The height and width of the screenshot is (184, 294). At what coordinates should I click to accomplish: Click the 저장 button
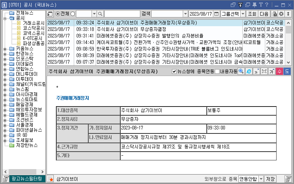point(270,179)
